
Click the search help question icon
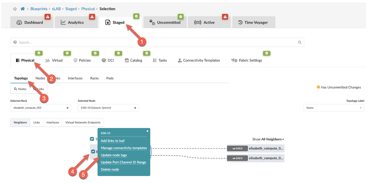pyautogui.click(x=15, y=42)
